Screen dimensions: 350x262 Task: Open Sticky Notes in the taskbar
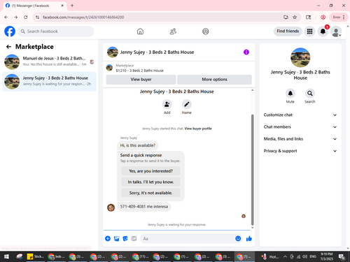click(36, 256)
